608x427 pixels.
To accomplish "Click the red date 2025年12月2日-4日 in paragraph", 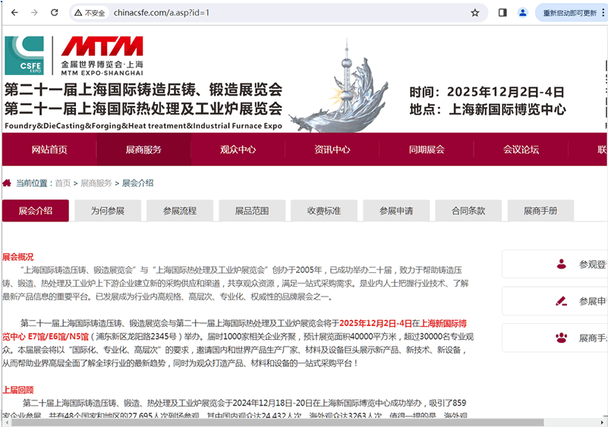I will pyautogui.click(x=375, y=323).
